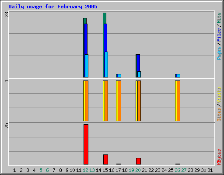Click the light blue Pages bar for day 26
The image size is (224, 175).
click(x=178, y=76)
